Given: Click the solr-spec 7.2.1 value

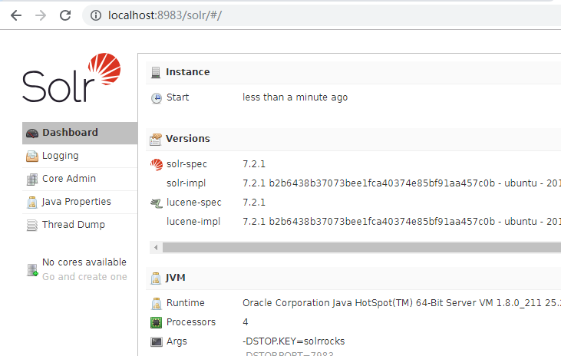Looking at the screenshot, I should pyautogui.click(x=254, y=164).
